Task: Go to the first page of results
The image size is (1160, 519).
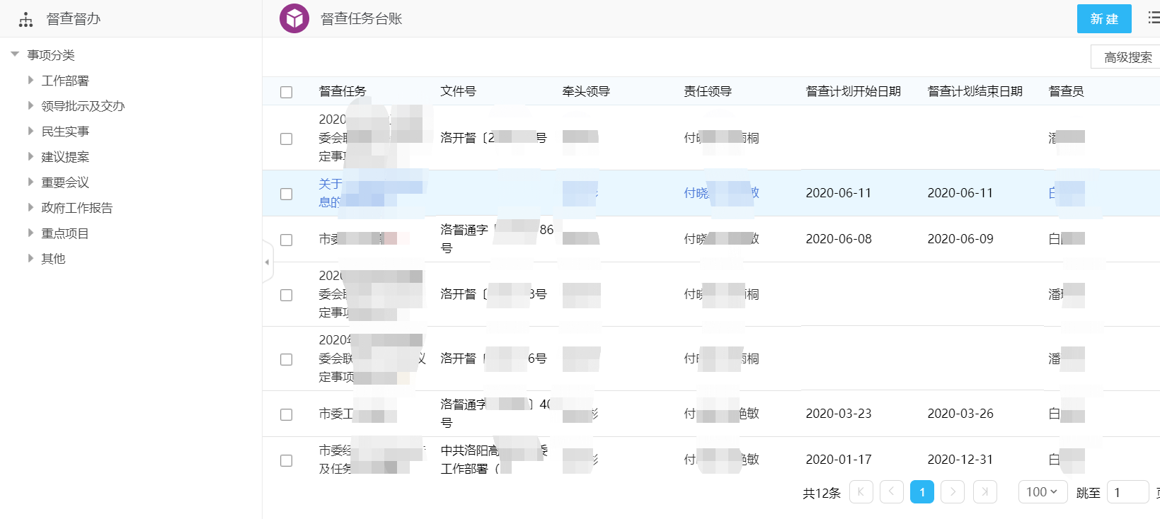Action: point(861,491)
